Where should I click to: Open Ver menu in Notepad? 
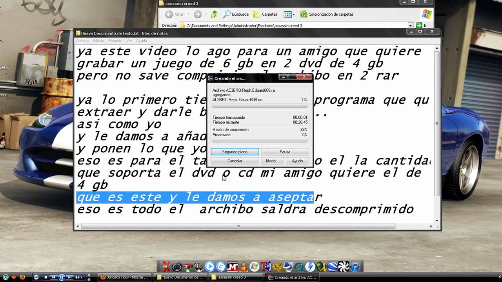tap(129, 41)
